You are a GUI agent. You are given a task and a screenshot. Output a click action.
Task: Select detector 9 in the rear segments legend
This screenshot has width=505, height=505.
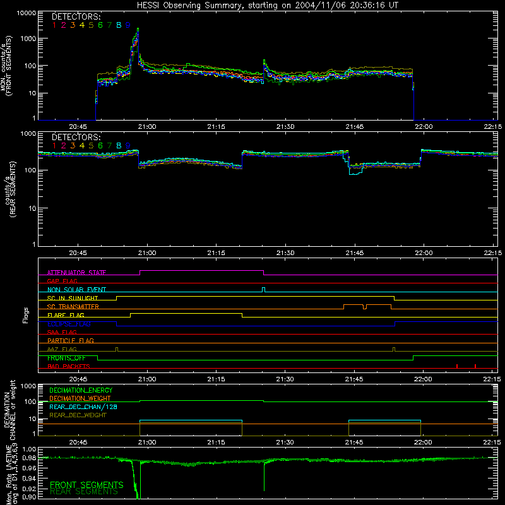[x=128, y=146]
